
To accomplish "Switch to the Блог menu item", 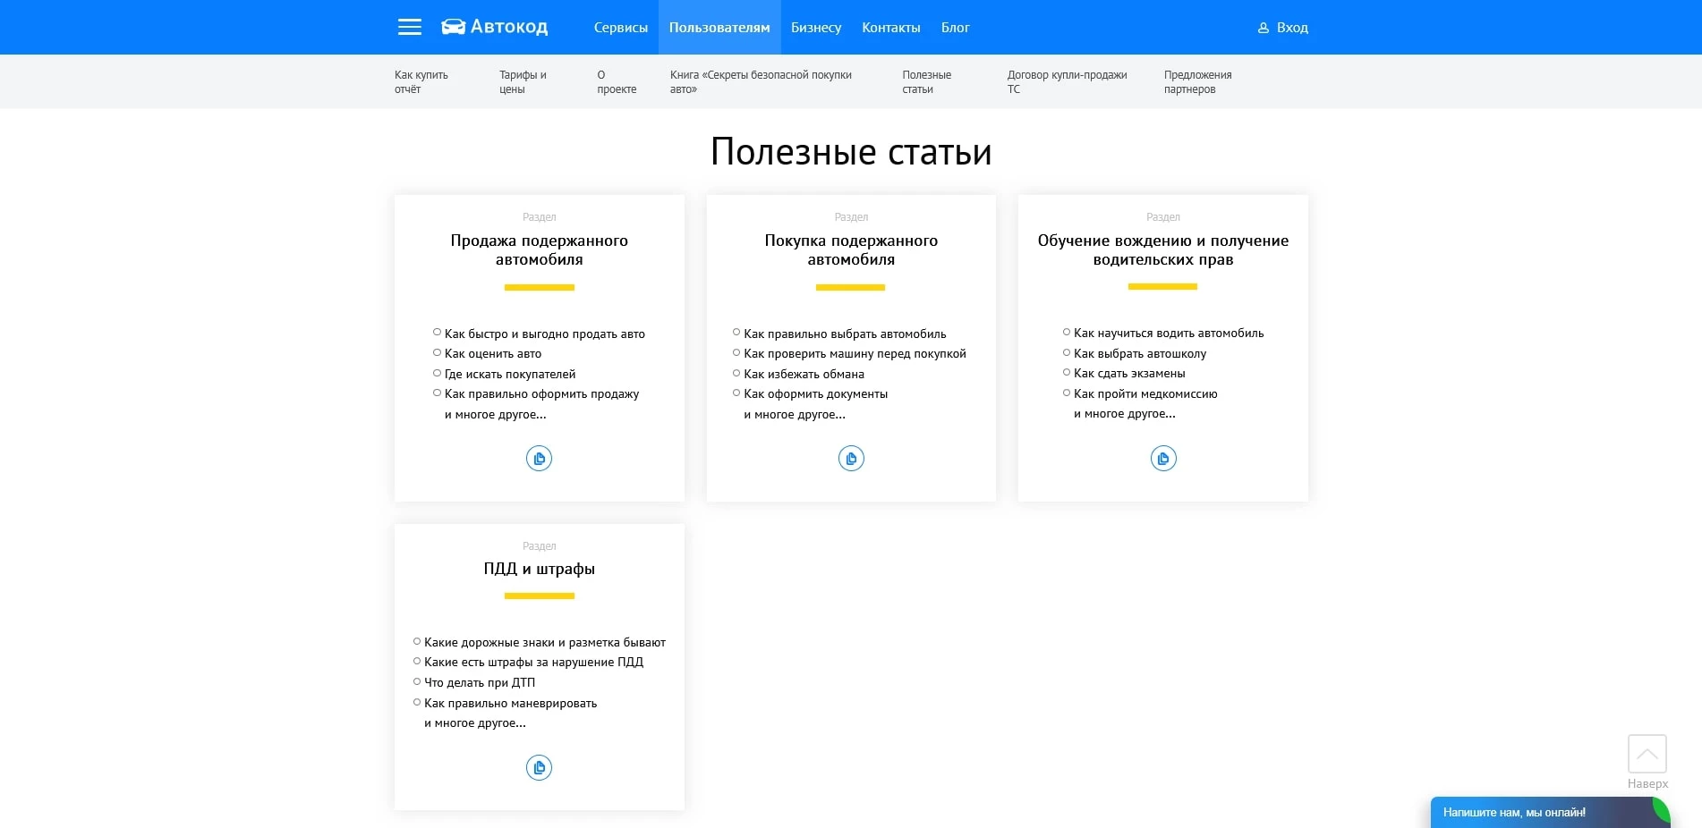I will click(x=956, y=28).
